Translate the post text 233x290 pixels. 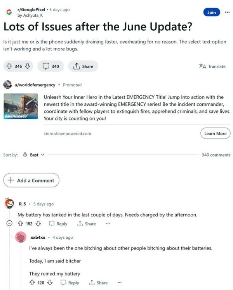pos(212,66)
